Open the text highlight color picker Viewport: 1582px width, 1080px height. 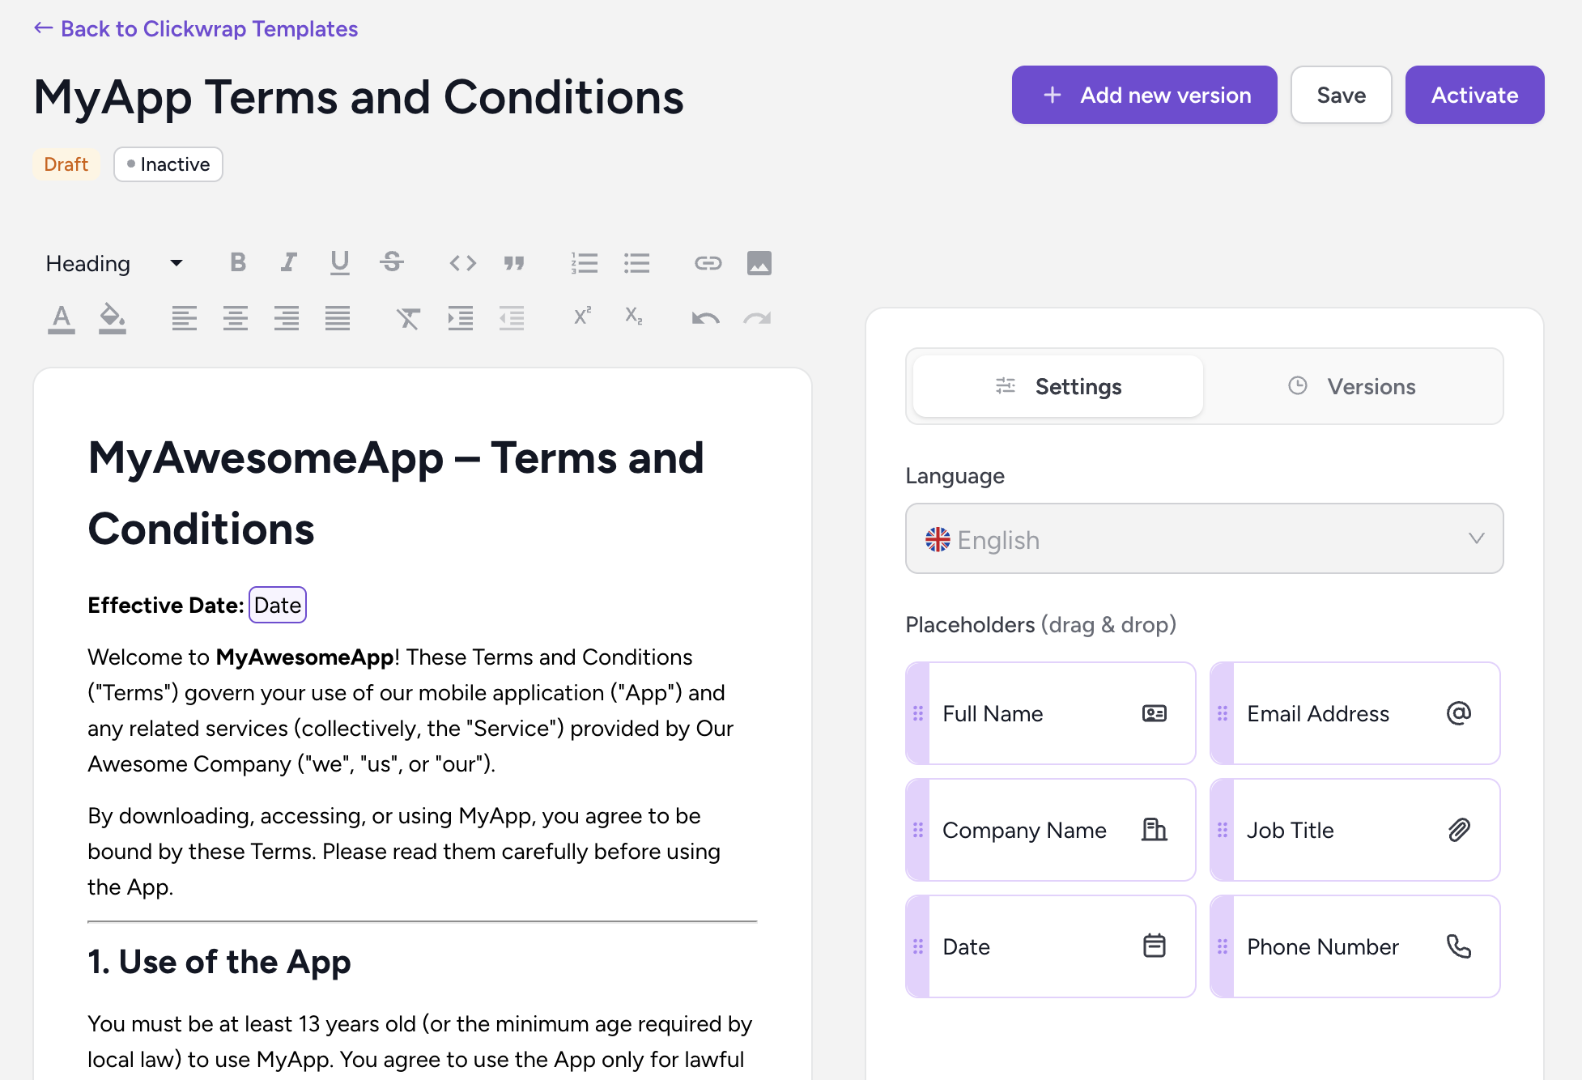point(112,318)
